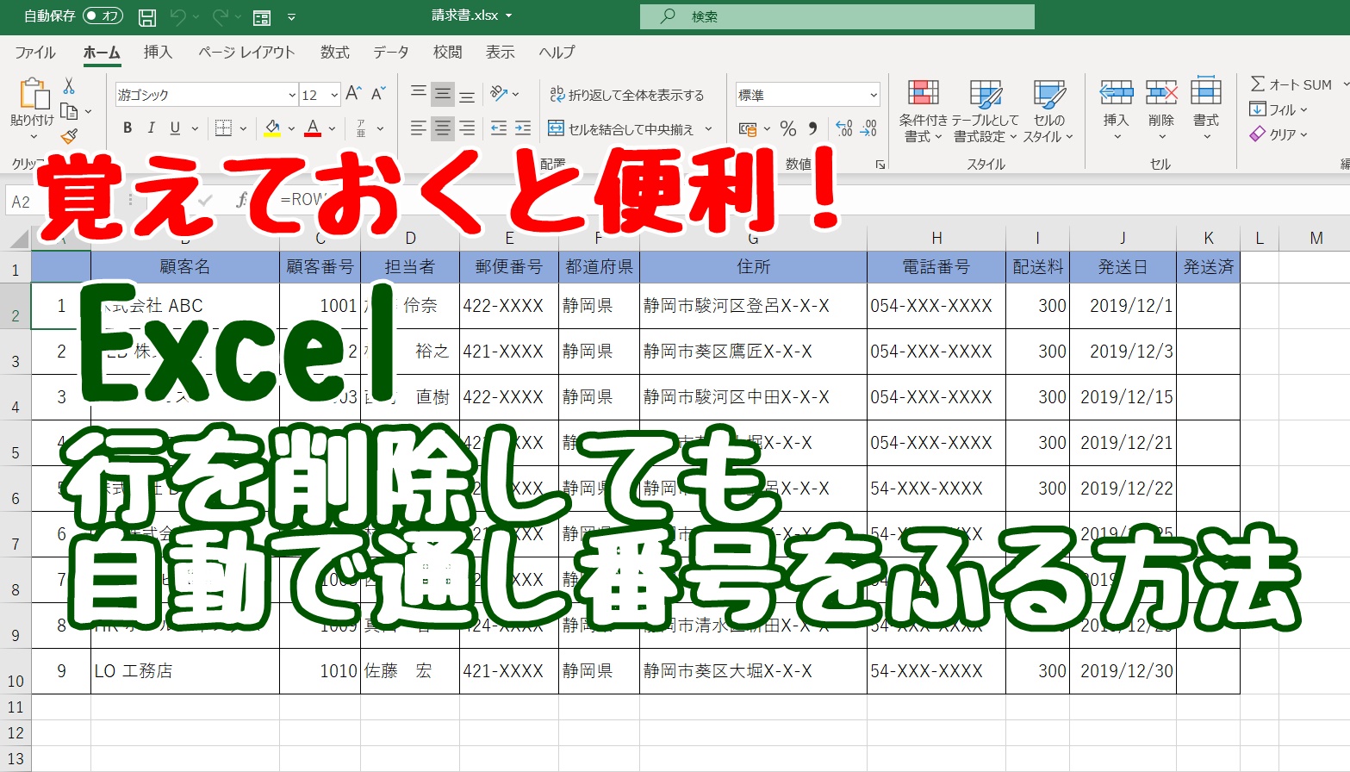1350x772 pixels.
Task: Switch to the 挿入 ribbon tab
Action: pos(158,52)
